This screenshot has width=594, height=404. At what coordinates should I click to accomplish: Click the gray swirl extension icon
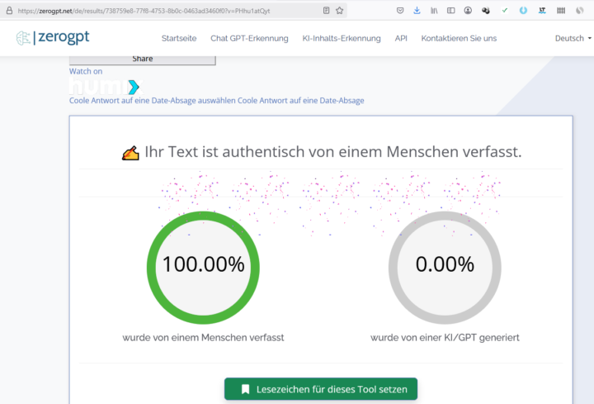point(580,11)
